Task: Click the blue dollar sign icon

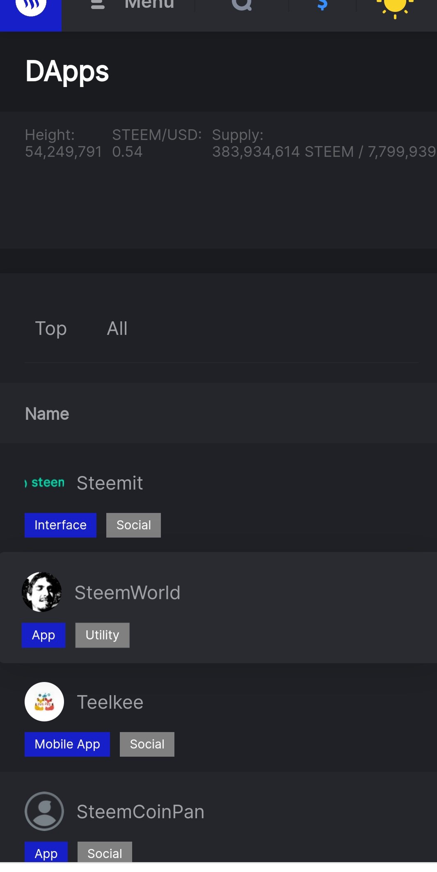Action: pyautogui.click(x=323, y=5)
